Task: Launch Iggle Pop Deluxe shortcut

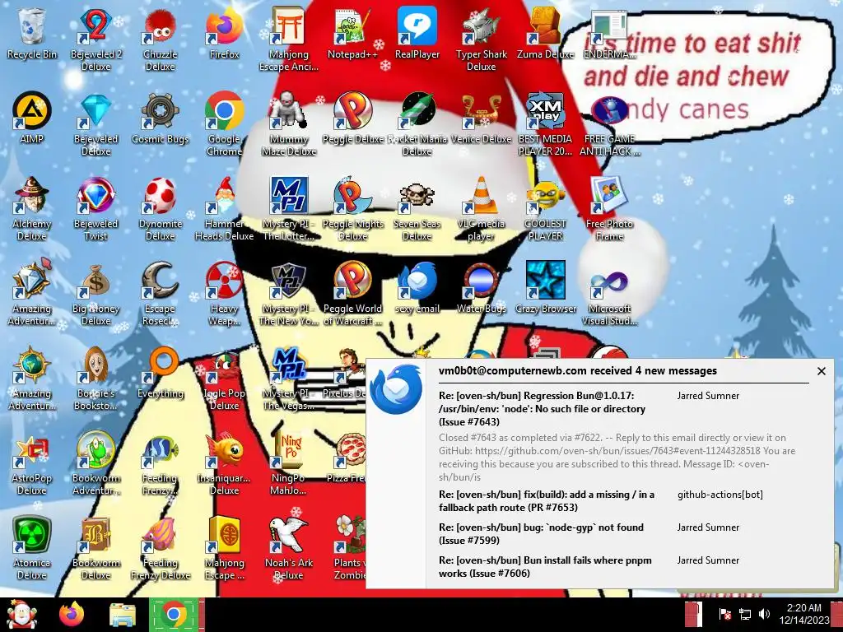Action: tap(224, 379)
